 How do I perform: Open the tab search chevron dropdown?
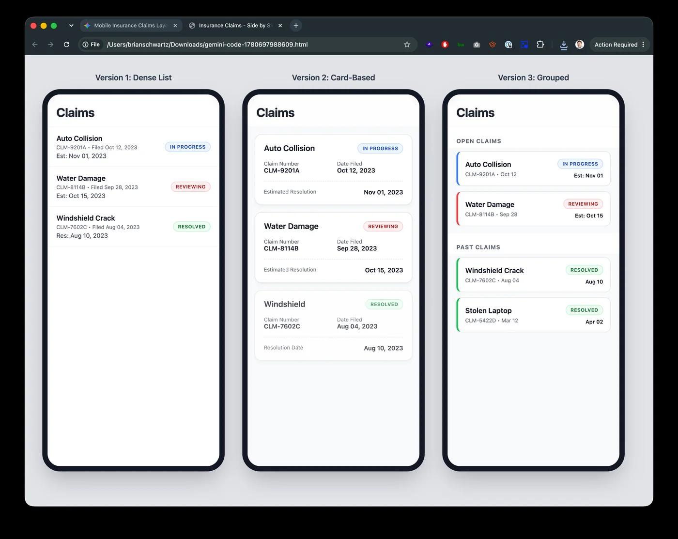[x=71, y=26]
